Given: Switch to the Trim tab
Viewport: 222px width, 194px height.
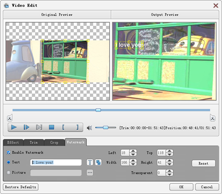Looking at the screenshot, I should (x=34, y=142).
